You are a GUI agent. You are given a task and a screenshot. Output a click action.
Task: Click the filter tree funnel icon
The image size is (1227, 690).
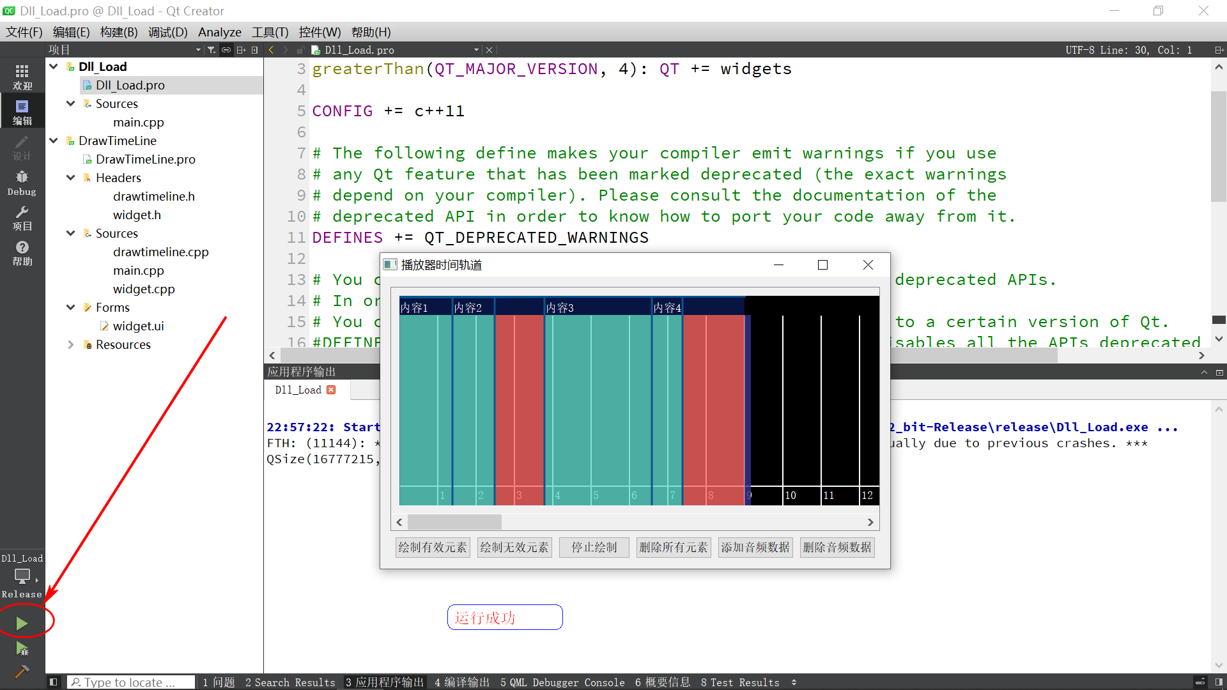pos(212,50)
